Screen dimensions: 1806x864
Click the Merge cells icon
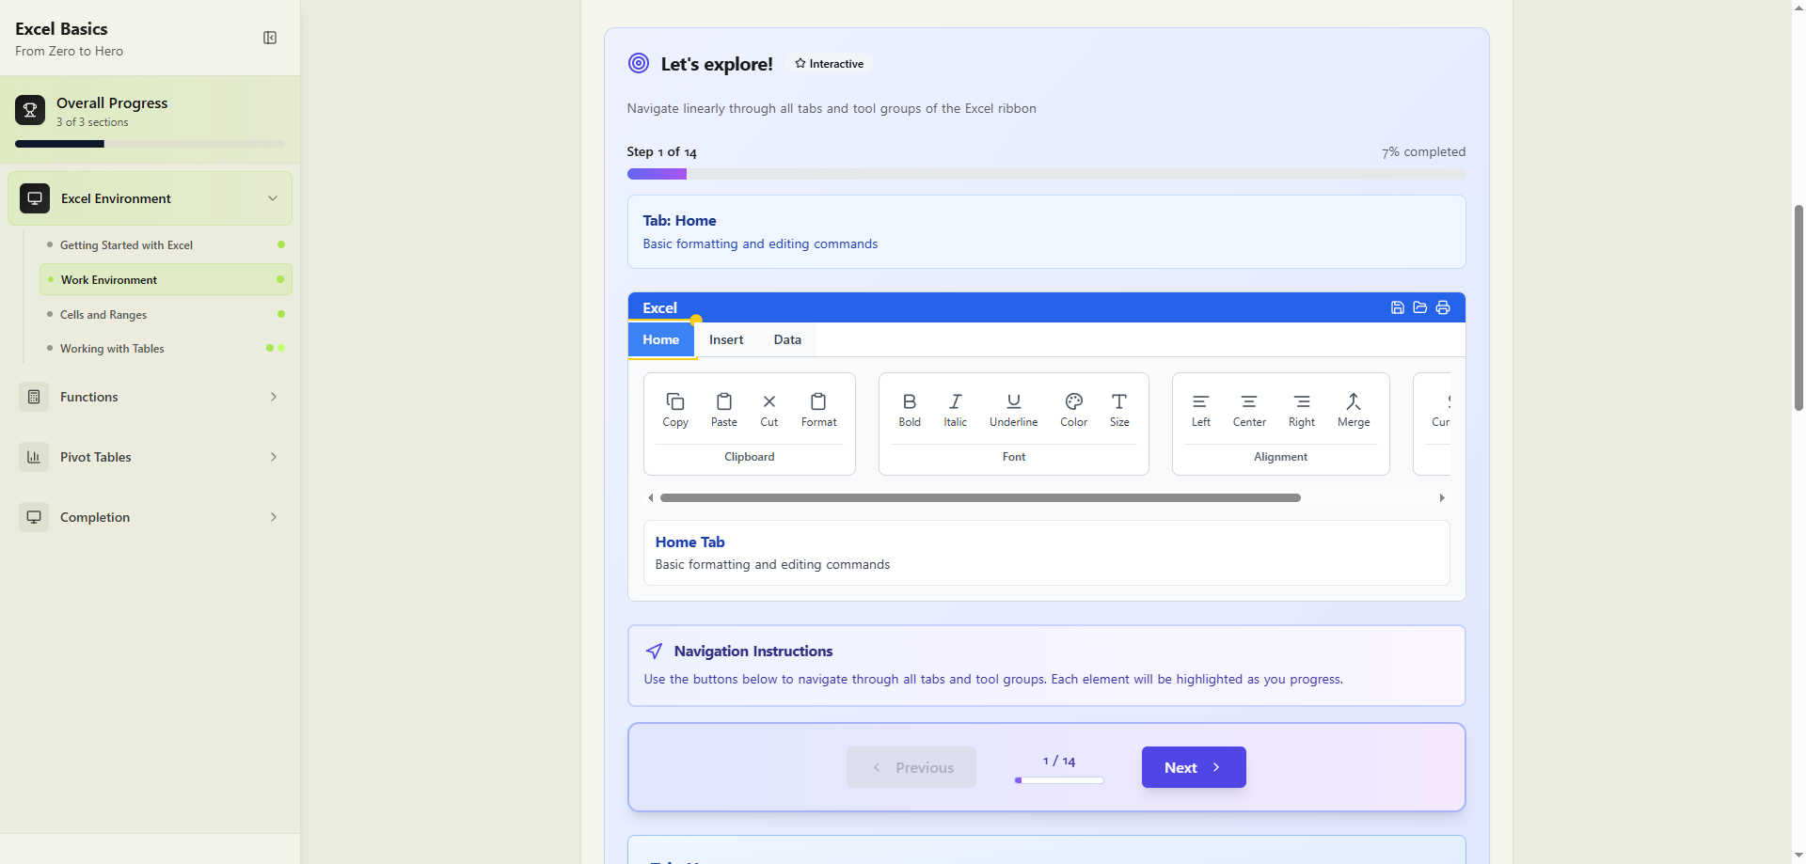(1353, 402)
